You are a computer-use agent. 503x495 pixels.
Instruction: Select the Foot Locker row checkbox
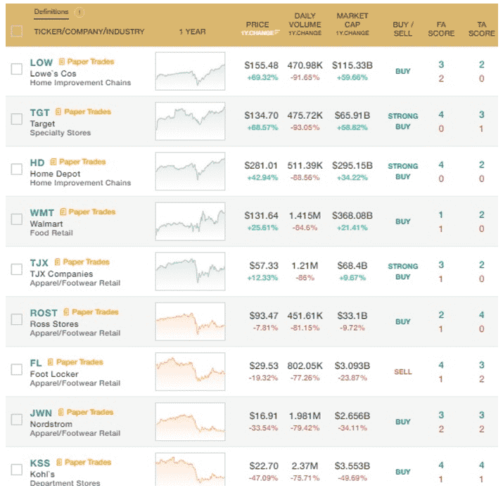[x=17, y=369]
